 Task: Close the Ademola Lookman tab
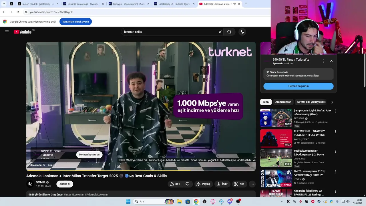click(239, 4)
